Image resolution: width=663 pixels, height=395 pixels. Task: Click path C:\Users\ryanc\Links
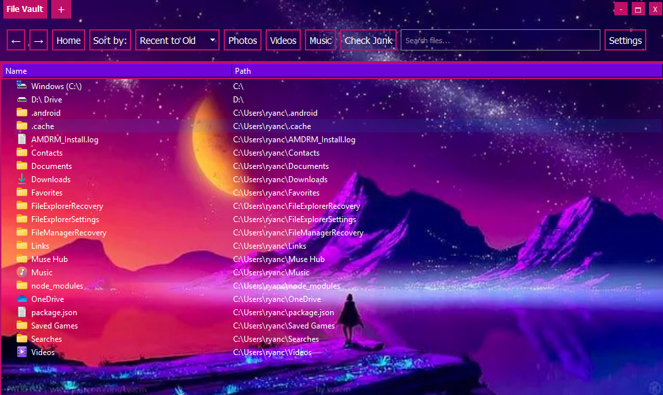click(x=270, y=246)
